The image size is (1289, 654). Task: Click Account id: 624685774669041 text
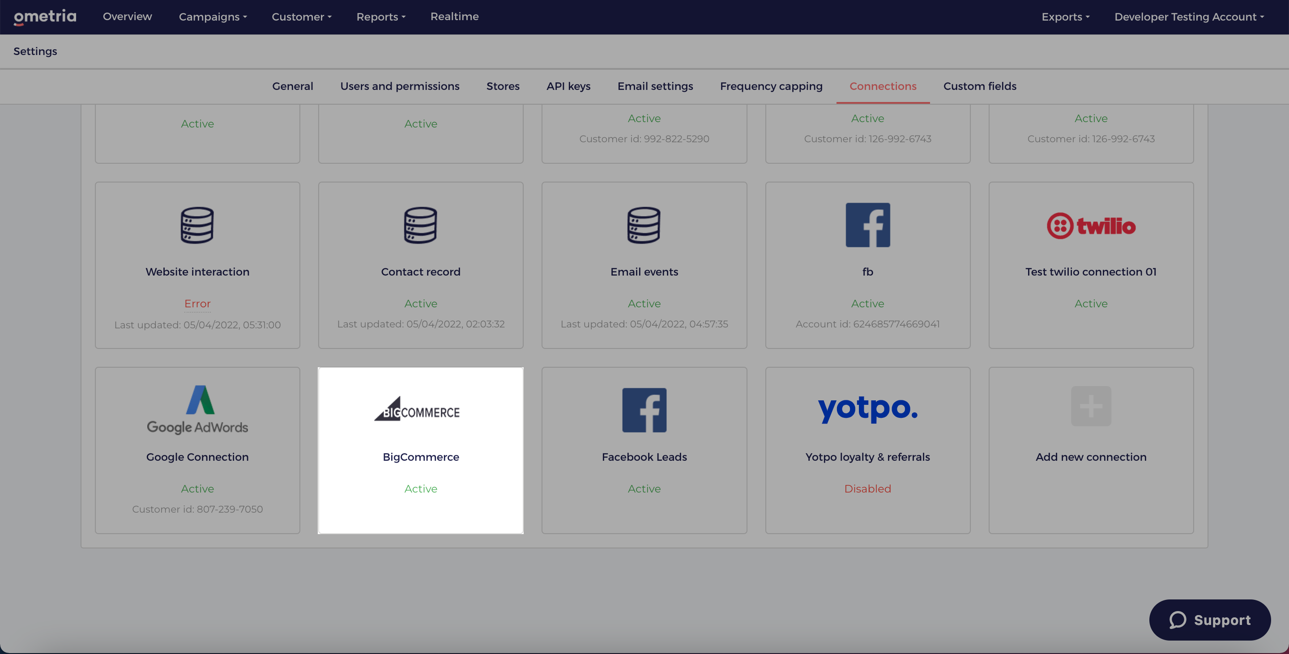pos(868,324)
